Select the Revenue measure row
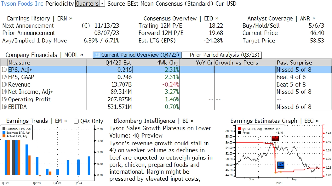The width and height of the screenshot is (332, 186). (166, 85)
